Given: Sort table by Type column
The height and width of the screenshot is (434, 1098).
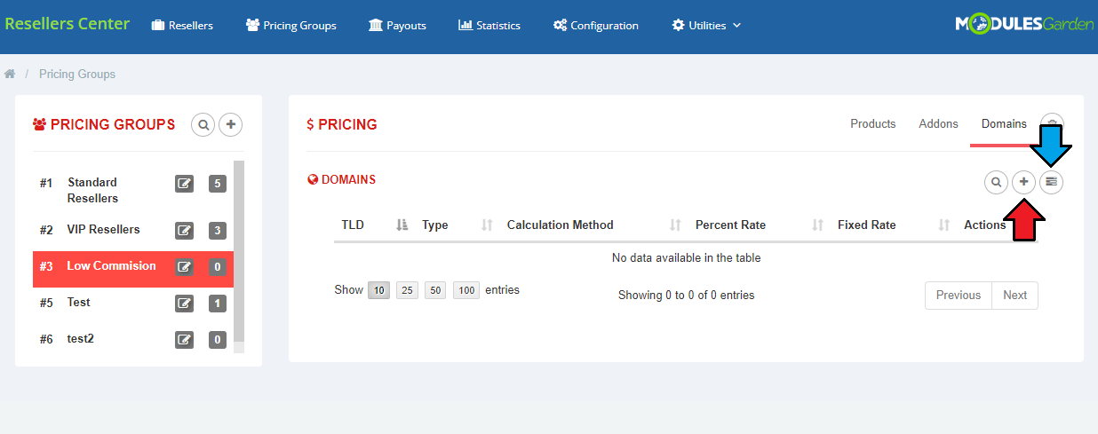Looking at the screenshot, I should [x=457, y=225].
